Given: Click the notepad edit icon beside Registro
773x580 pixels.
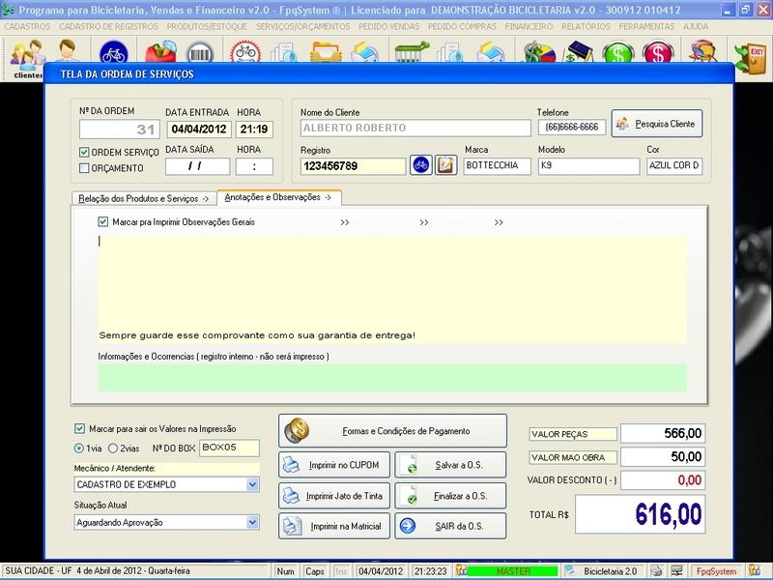Looking at the screenshot, I should pyautogui.click(x=445, y=165).
